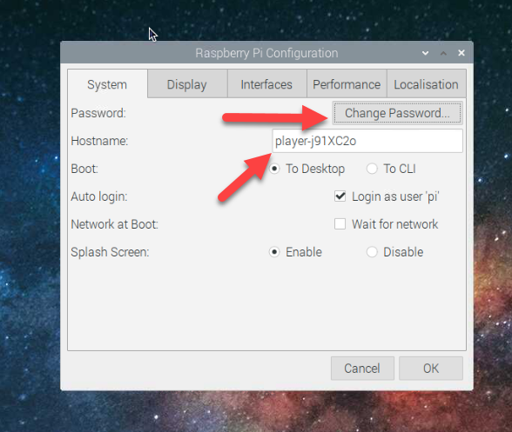This screenshot has height=432, width=512.
Task: Uncheck Login as user 'pi'
Action: (x=340, y=196)
